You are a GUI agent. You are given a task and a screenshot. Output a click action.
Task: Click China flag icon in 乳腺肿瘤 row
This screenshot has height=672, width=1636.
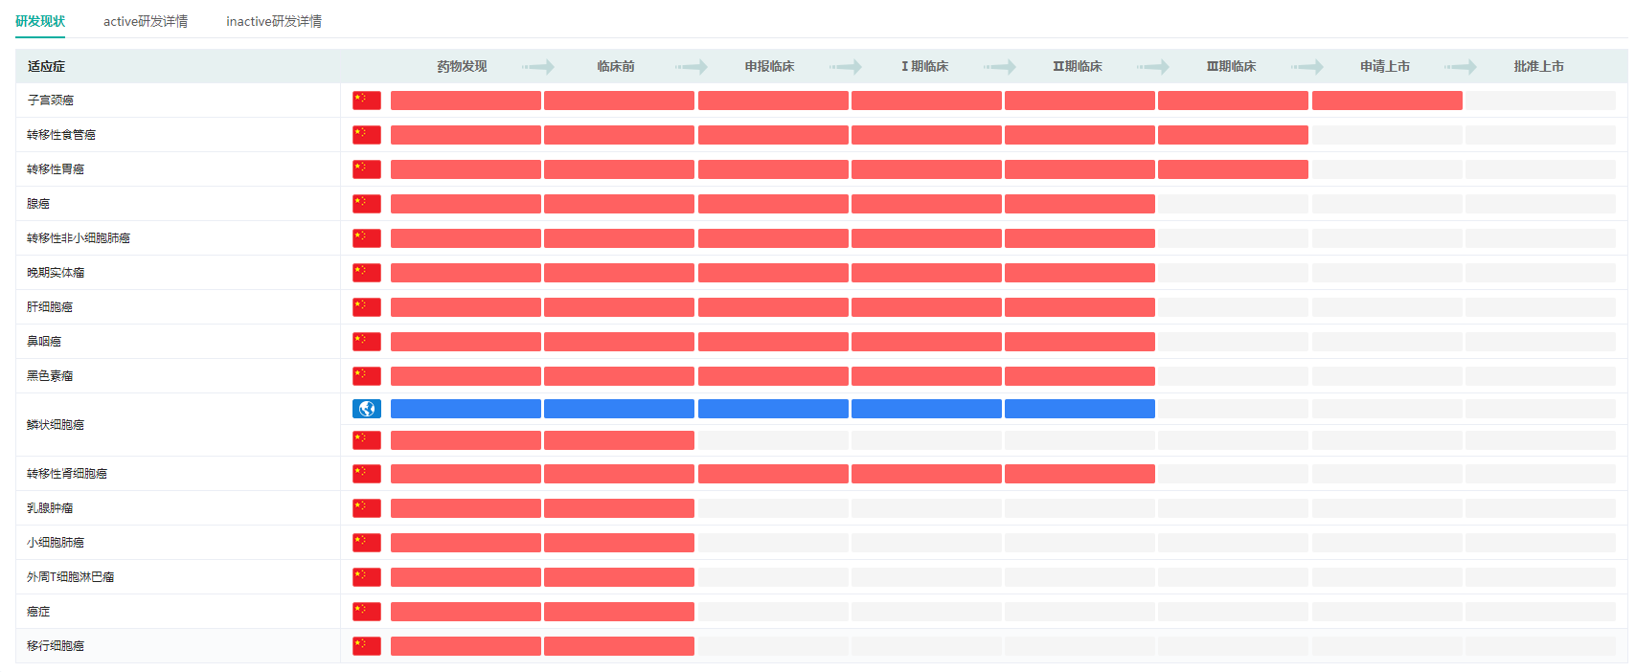[367, 508]
